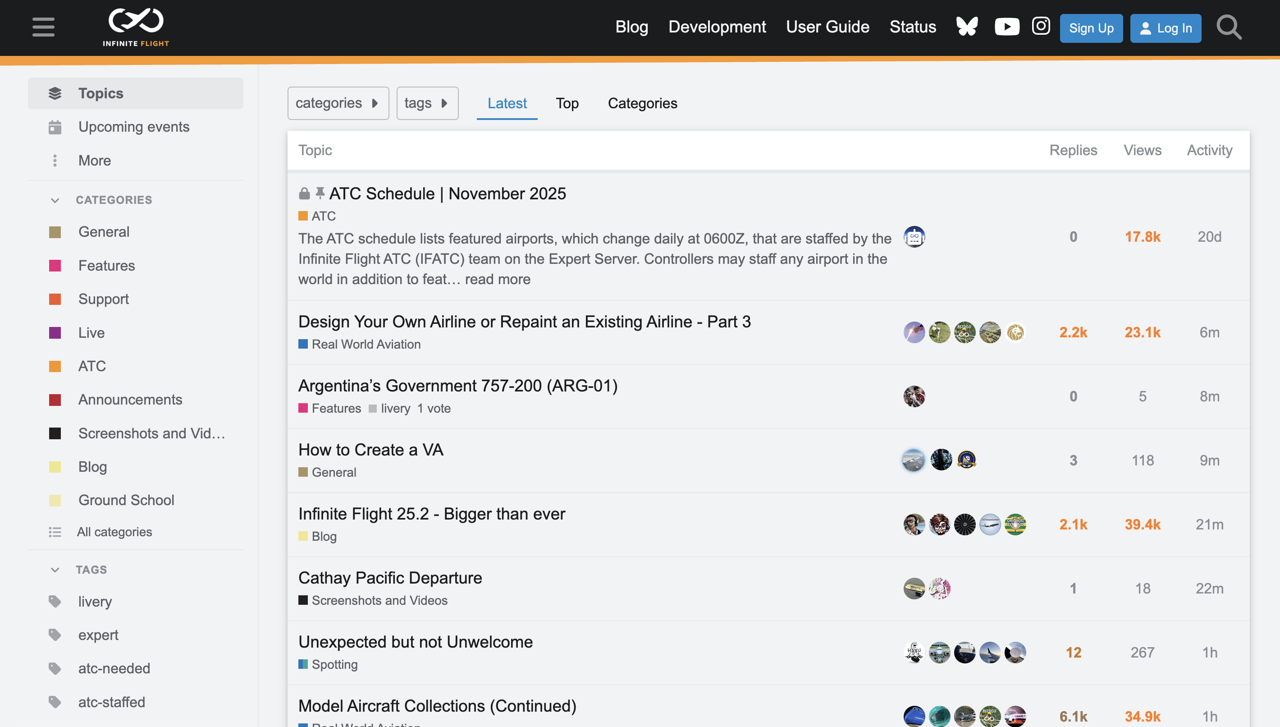This screenshot has width=1280, height=727.
Task: Open the hamburger navigation menu
Action: tap(43, 28)
